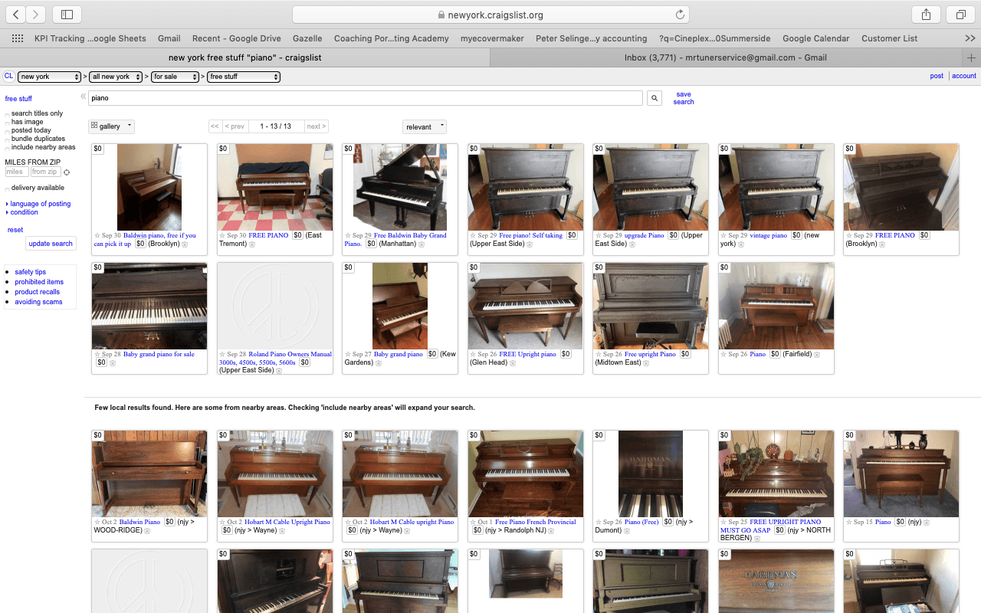Go forward with Safari's forward arrow

[35, 15]
